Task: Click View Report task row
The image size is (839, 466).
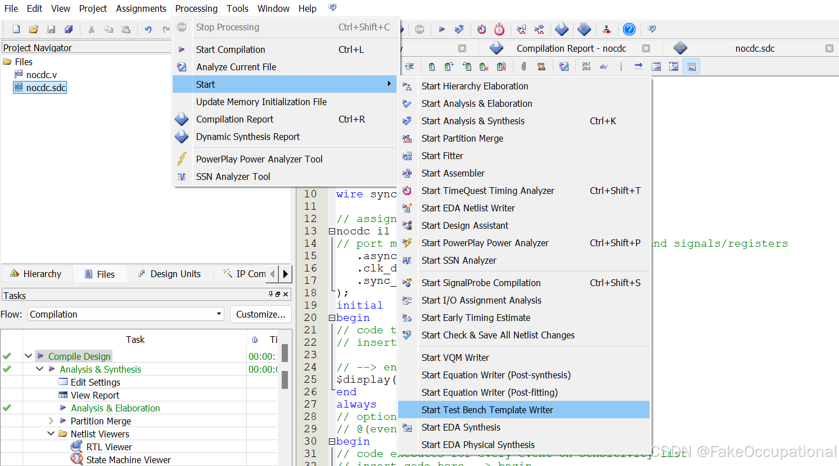Action: [x=95, y=395]
